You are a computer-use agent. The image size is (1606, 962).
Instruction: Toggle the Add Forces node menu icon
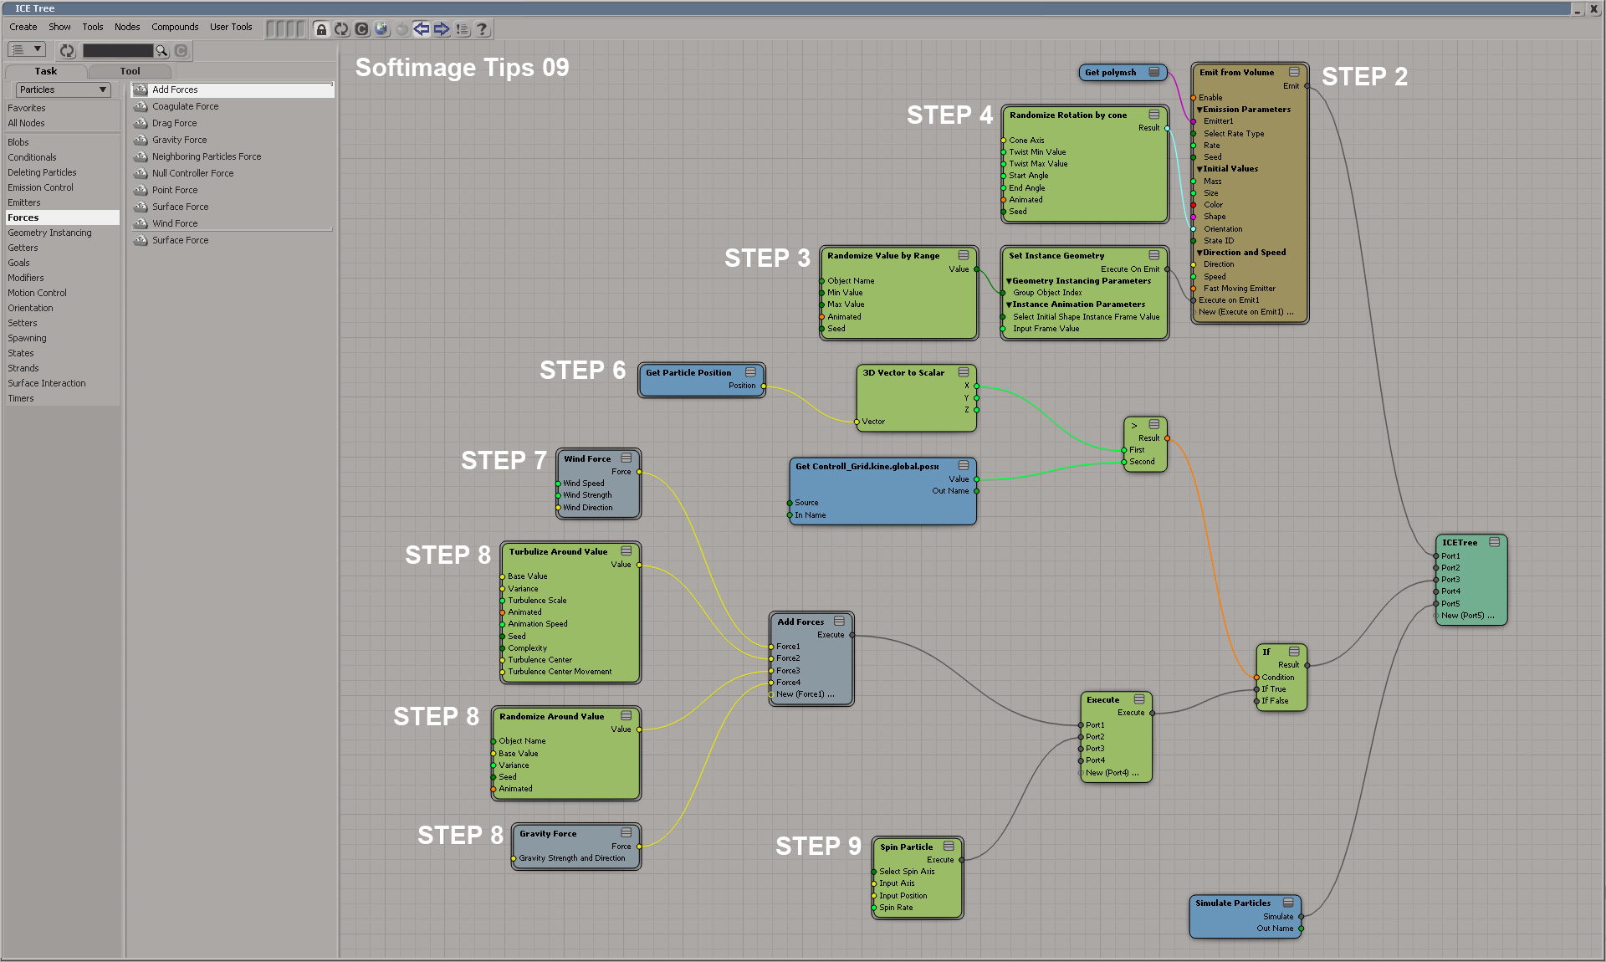(839, 622)
